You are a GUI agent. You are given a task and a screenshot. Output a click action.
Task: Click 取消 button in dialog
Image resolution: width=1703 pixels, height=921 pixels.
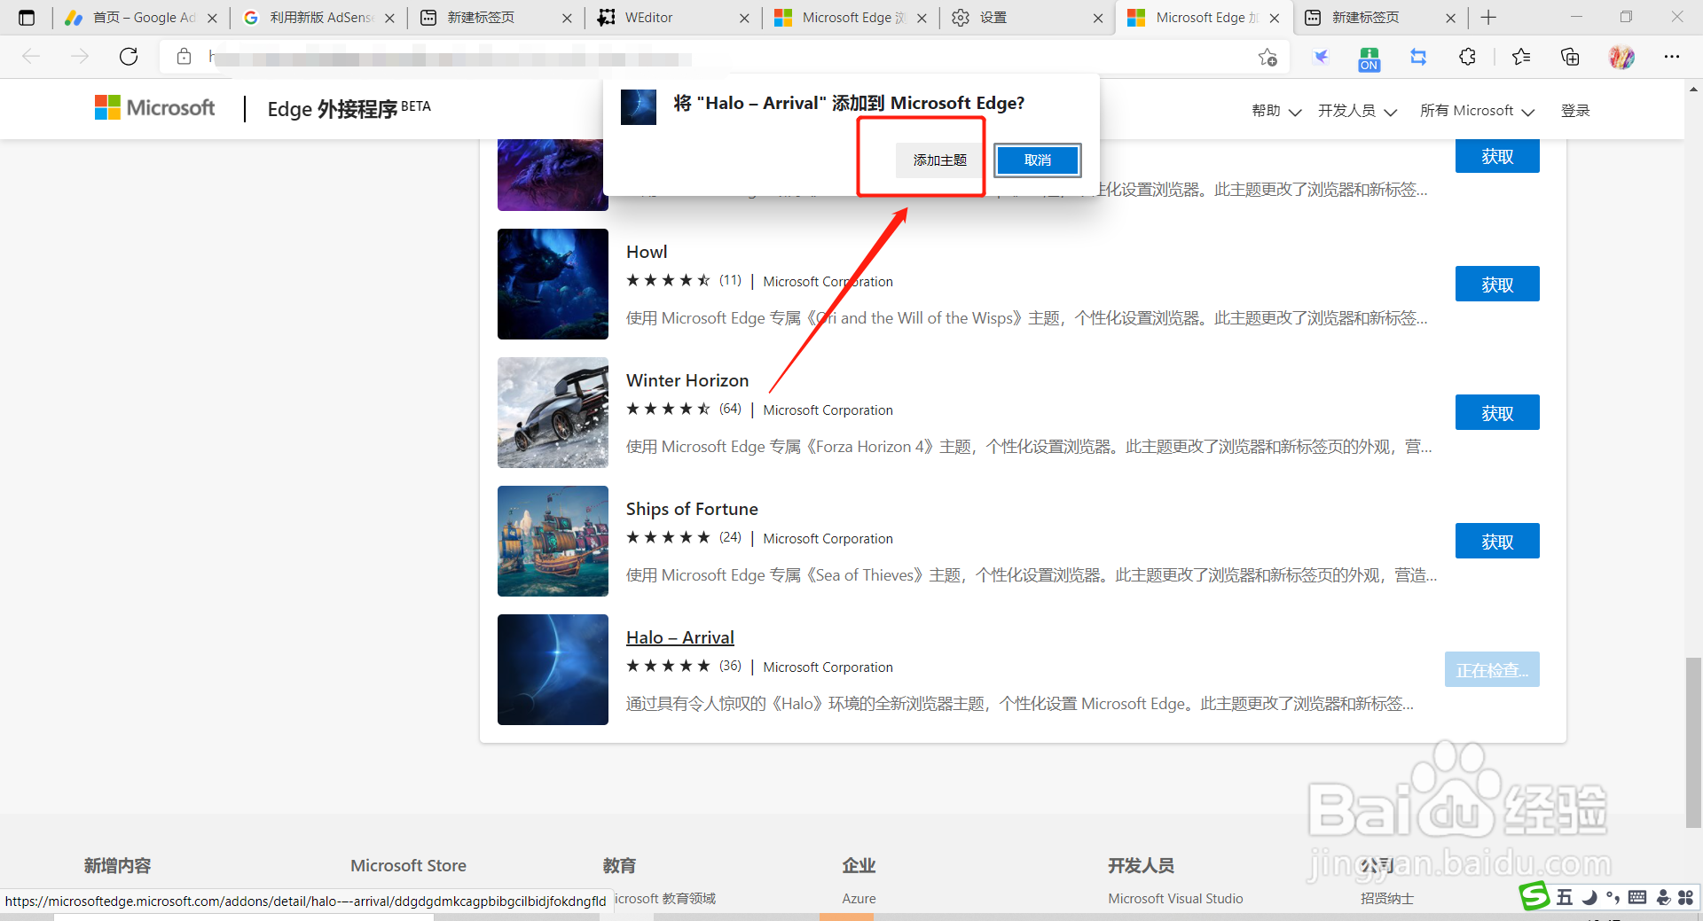click(x=1037, y=160)
